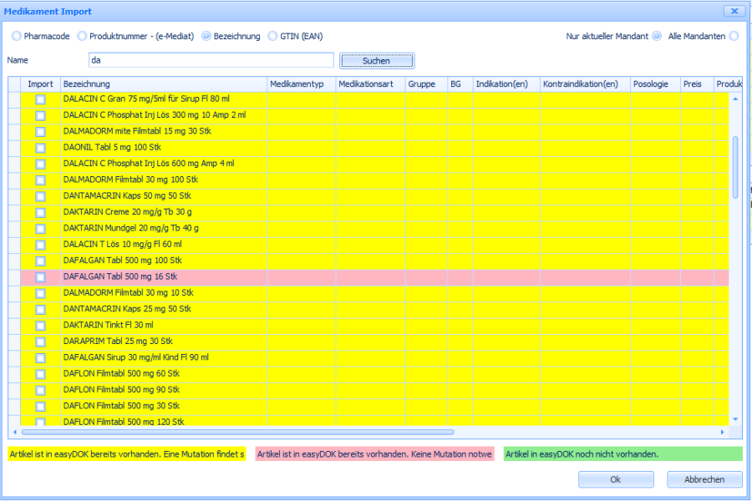Close the Medikament Import dialog
Screen dimensions: 752x501
point(733,11)
